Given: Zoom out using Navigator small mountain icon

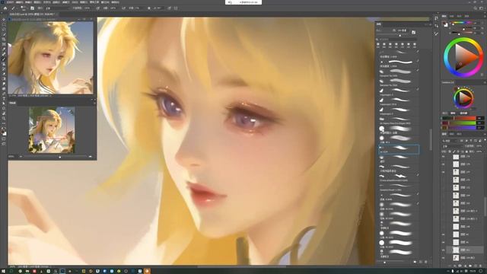Looking at the screenshot, I should click(x=21, y=157).
